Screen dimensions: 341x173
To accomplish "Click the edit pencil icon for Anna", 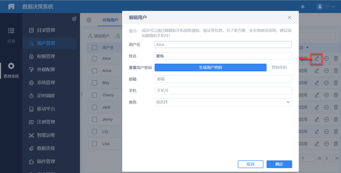I will [x=317, y=71].
